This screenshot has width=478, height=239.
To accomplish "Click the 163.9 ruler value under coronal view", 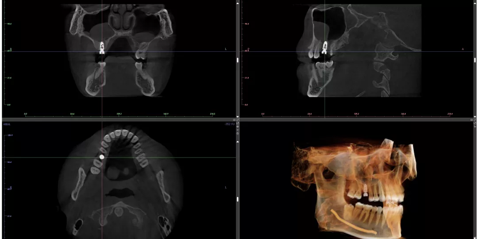I will click(166, 114).
